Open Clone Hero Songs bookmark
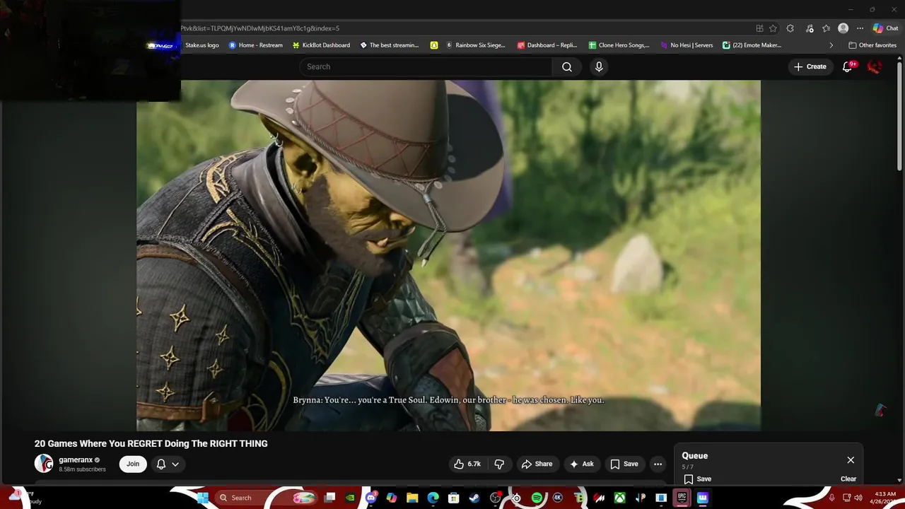This screenshot has height=509, width=905. 619,45
